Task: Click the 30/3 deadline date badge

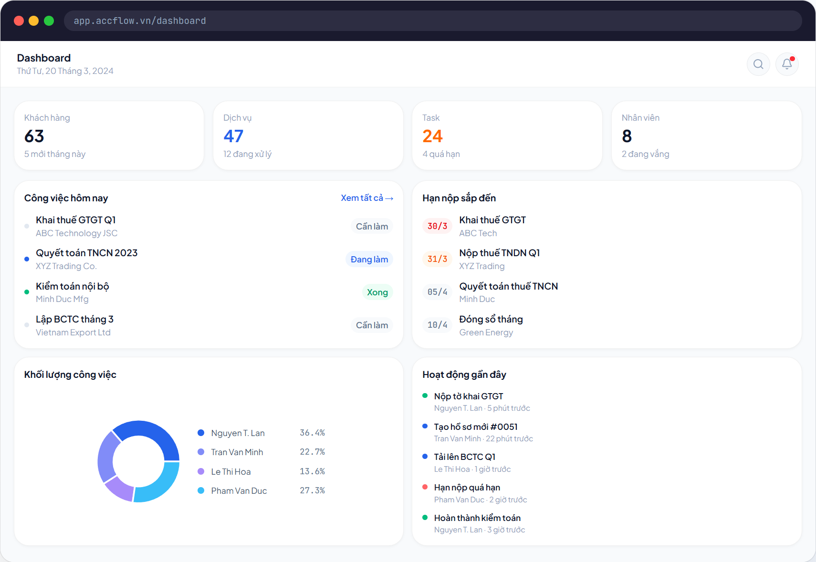Action: pos(438,226)
